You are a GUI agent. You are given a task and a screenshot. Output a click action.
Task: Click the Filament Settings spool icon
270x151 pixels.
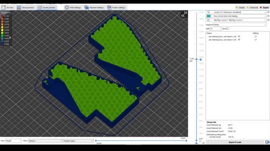click(86, 8)
